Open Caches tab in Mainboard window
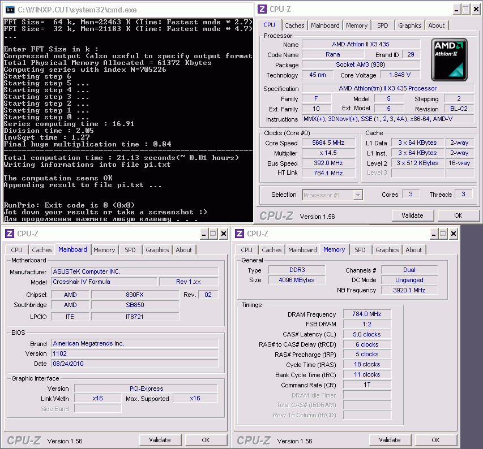 point(42,250)
